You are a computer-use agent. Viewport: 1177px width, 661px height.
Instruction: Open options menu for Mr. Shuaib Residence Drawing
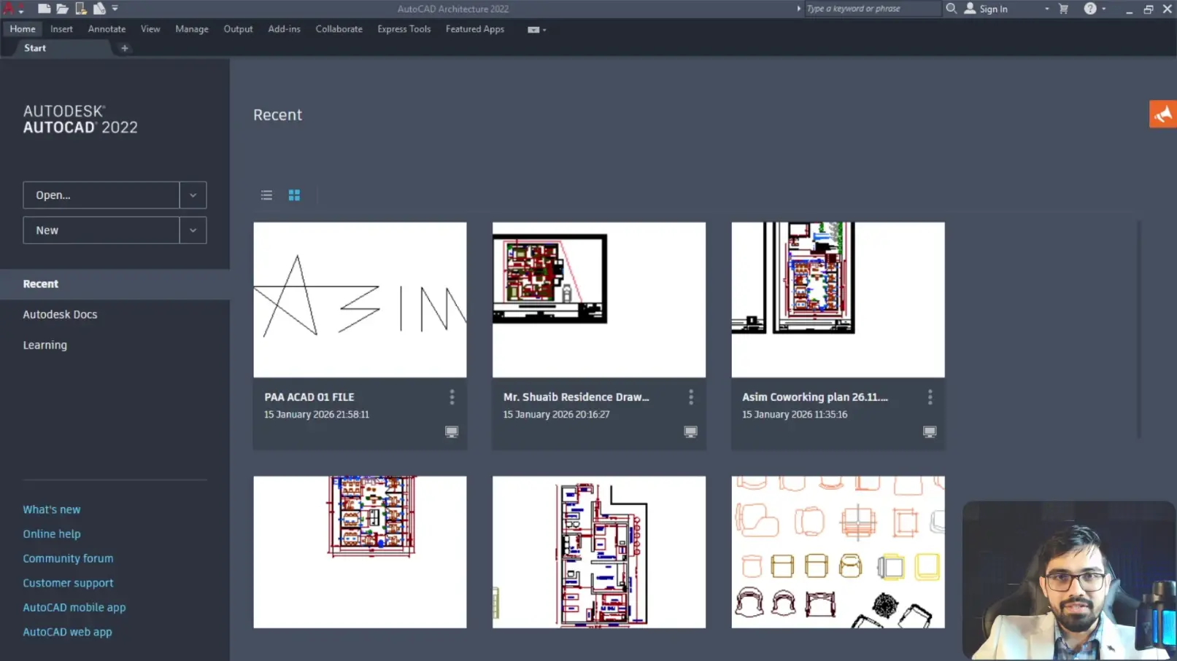691,397
